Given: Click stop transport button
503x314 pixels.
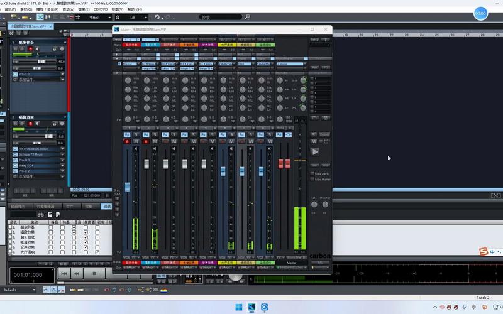Looking at the screenshot, I should coord(94,274).
